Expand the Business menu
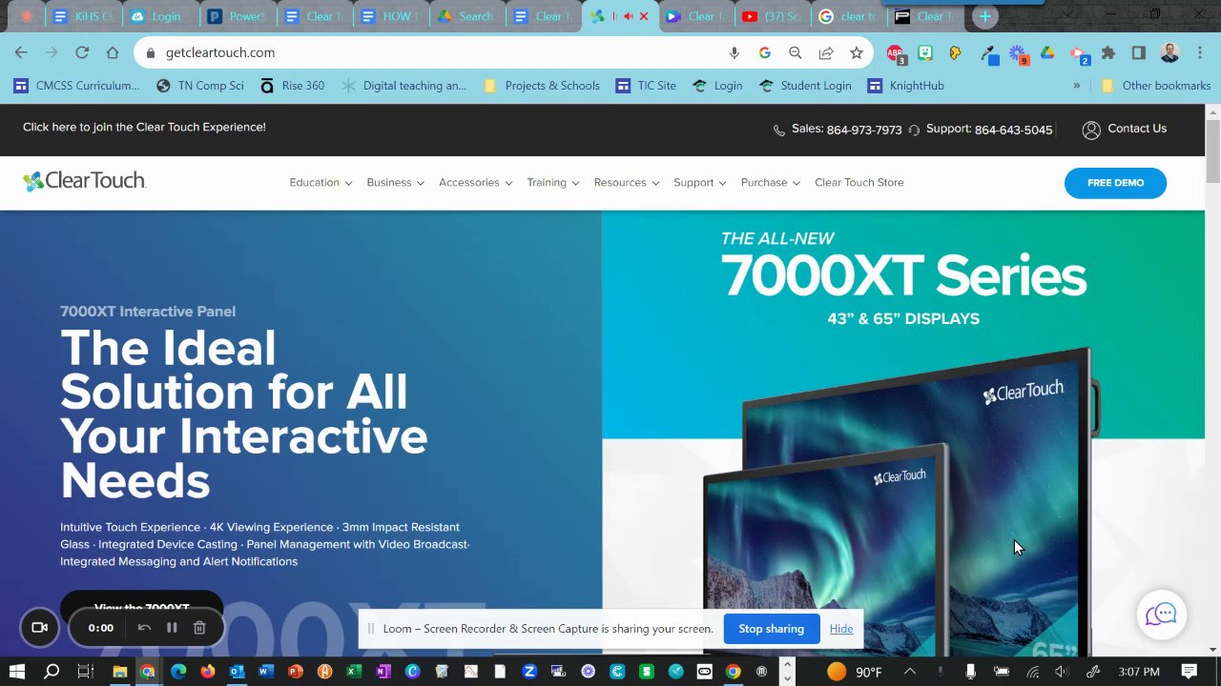Screen dimensions: 1221x686 pos(395,183)
